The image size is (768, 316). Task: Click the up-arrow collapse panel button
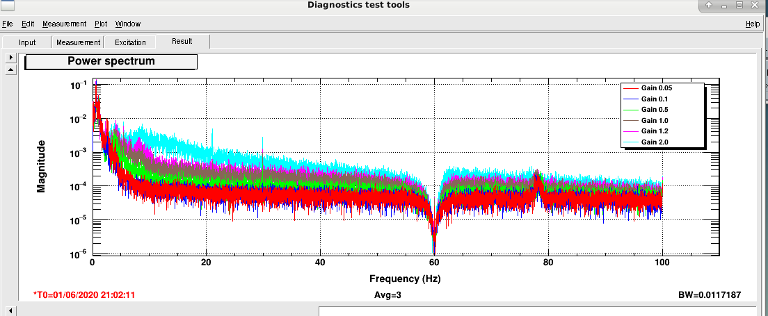click(10, 69)
